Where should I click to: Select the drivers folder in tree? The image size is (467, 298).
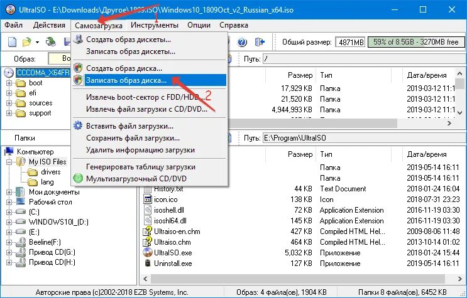point(51,172)
